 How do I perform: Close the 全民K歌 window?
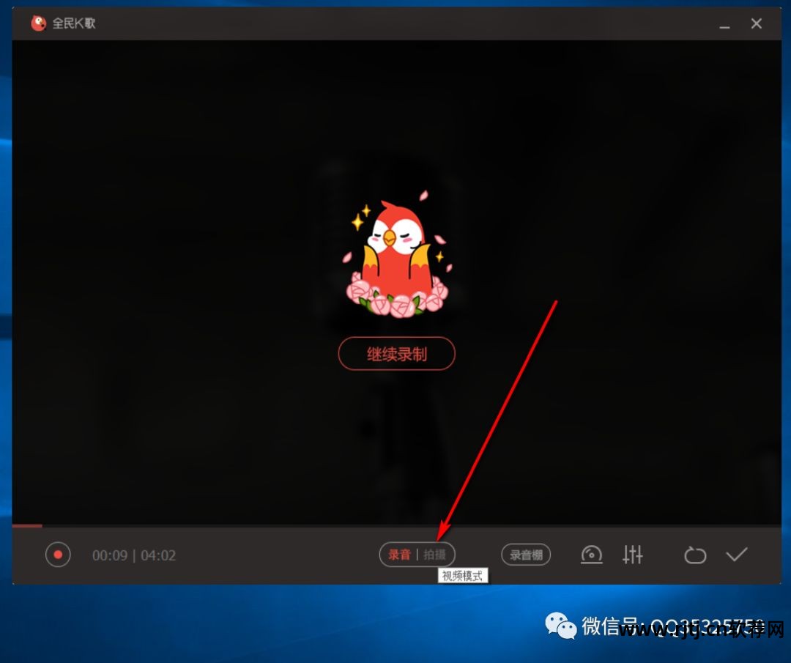[756, 23]
